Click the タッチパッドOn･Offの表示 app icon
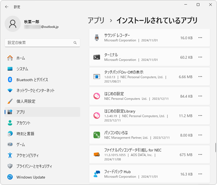The width and height of the screenshot is (217, 185). coord(97,76)
